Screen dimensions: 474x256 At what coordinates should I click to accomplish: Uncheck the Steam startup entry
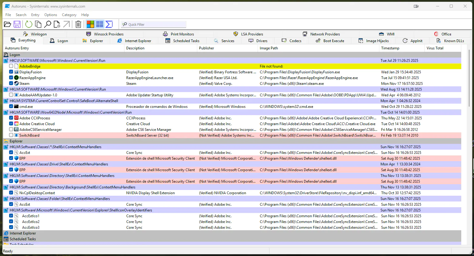(x=11, y=83)
